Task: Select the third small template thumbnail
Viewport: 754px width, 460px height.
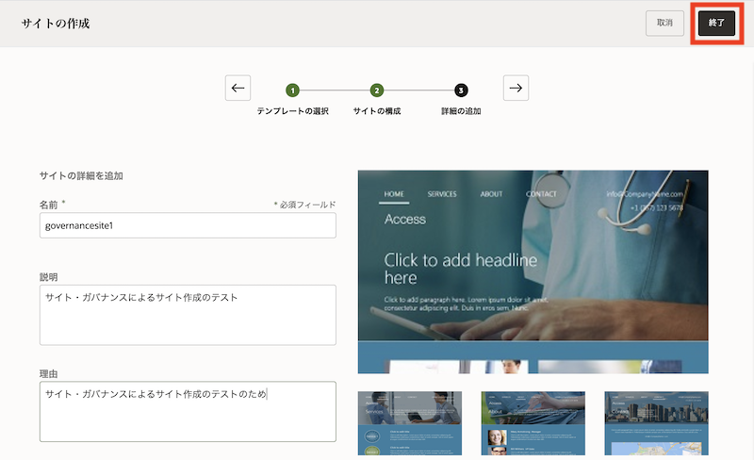Action: click(x=656, y=423)
